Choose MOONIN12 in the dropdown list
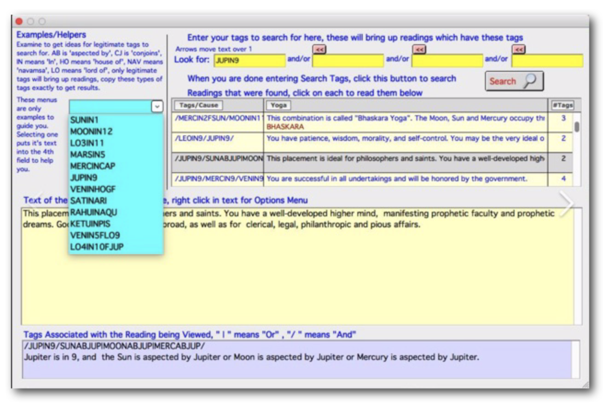The height and width of the screenshot is (416, 614). pyautogui.click(x=91, y=132)
